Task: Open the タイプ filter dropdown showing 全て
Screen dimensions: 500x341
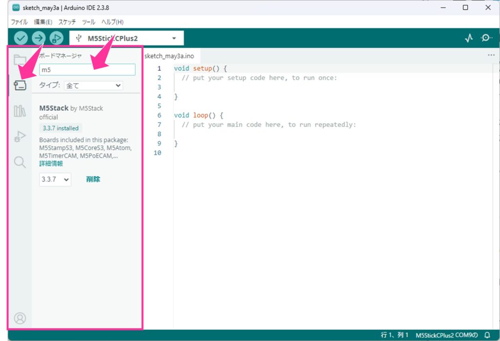Action: pyautogui.click(x=93, y=85)
